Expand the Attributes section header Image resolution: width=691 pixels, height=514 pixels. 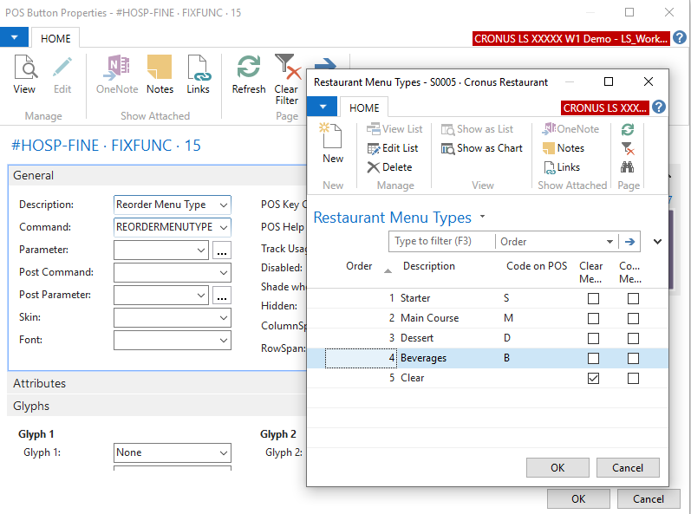pyautogui.click(x=39, y=383)
